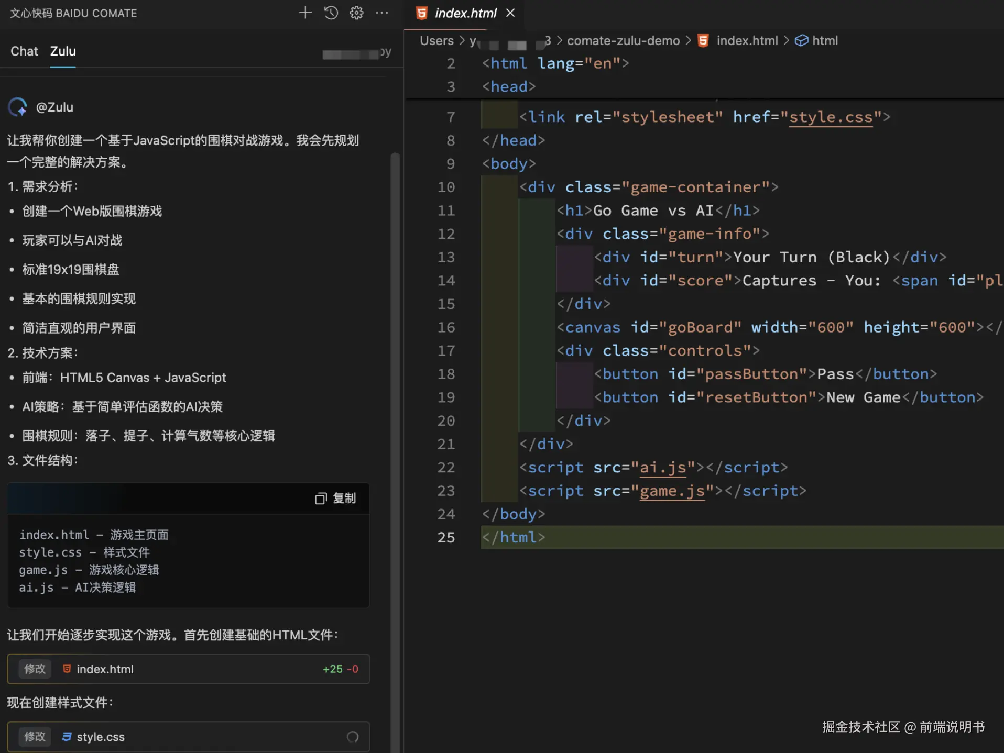This screenshot has height=753, width=1004.
Task: Click 'style.css – 样式文件' in code block
Action: tap(84, 552)
